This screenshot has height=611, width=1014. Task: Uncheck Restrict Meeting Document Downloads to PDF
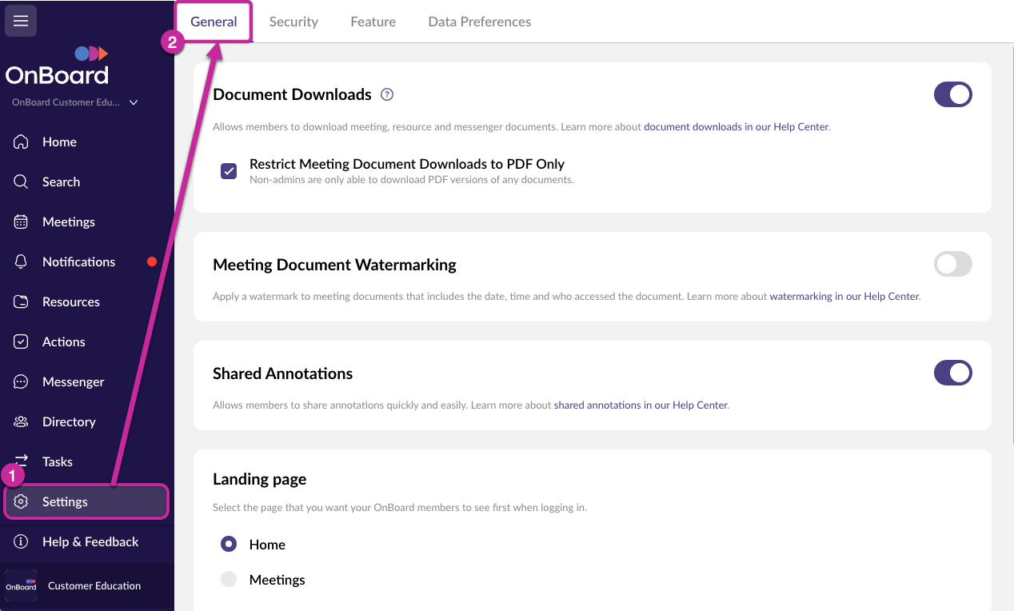pos(229,171)
